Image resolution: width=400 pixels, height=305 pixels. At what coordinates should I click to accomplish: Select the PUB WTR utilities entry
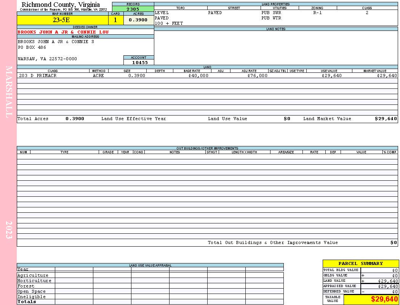click(271, 18)
